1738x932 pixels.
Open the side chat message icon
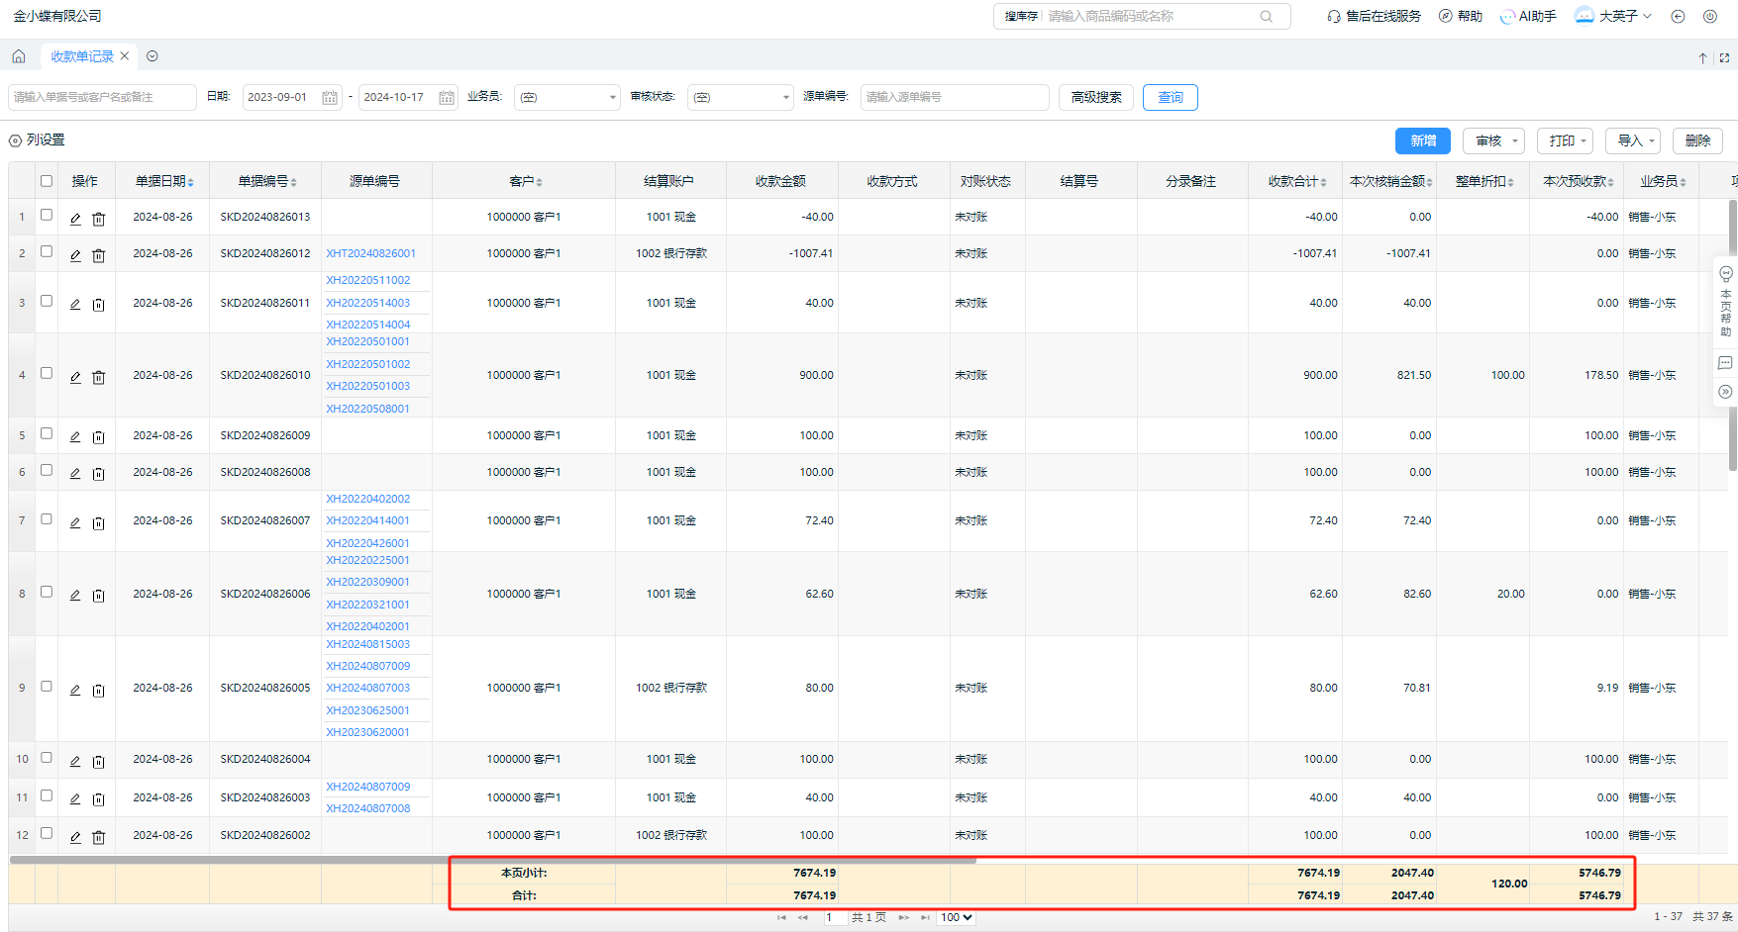tap(1725, 363)
